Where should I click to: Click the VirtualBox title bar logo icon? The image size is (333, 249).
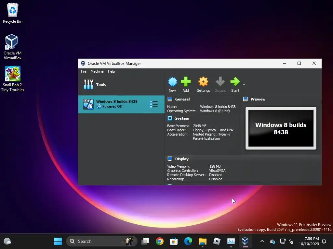point(83,63)
